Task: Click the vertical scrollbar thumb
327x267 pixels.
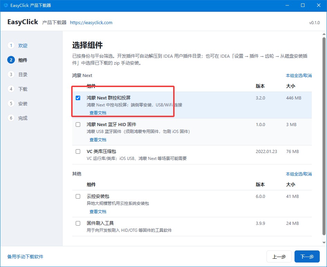Action: [324, 136]
